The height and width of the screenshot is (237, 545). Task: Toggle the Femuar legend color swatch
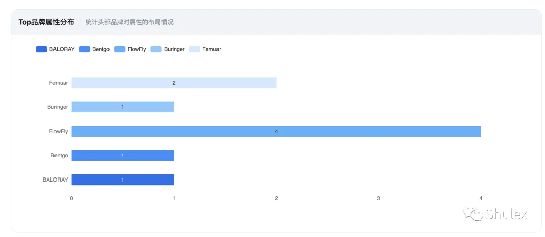195,49
